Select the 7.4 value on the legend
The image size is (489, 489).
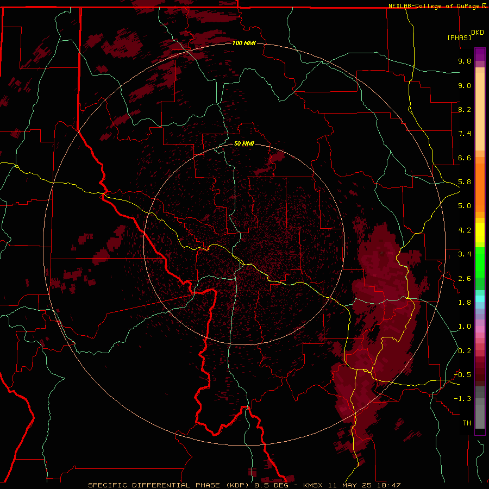tap(465, 134)
